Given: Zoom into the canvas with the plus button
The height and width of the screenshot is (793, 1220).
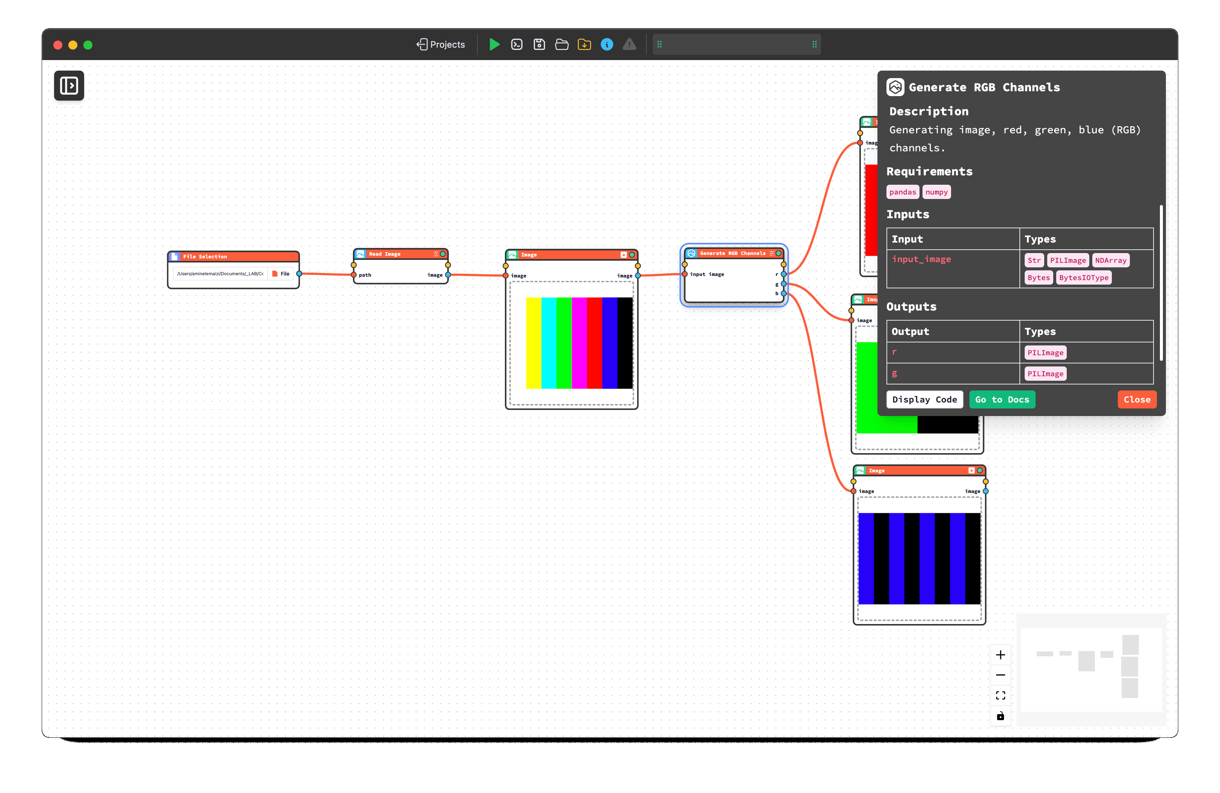Looking at the screenshot, I should coord(1000,654).
